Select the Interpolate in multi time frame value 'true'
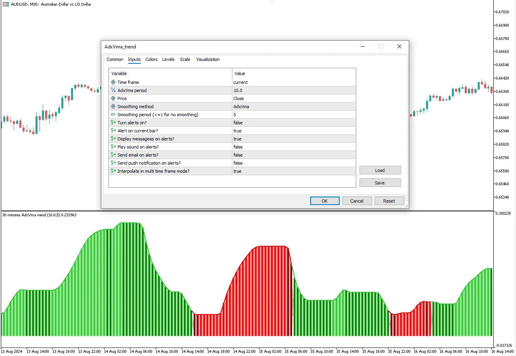The height and width of the screenshot is (356, 516). [x=237, y=171]
